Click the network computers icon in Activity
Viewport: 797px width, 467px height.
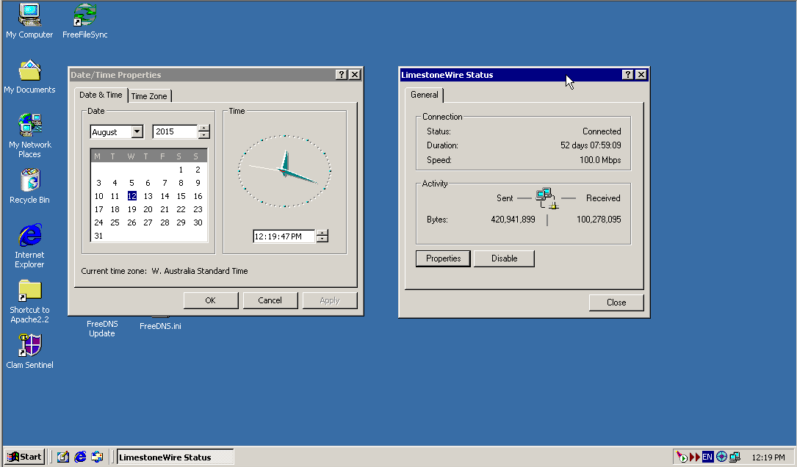coord(547,198)
